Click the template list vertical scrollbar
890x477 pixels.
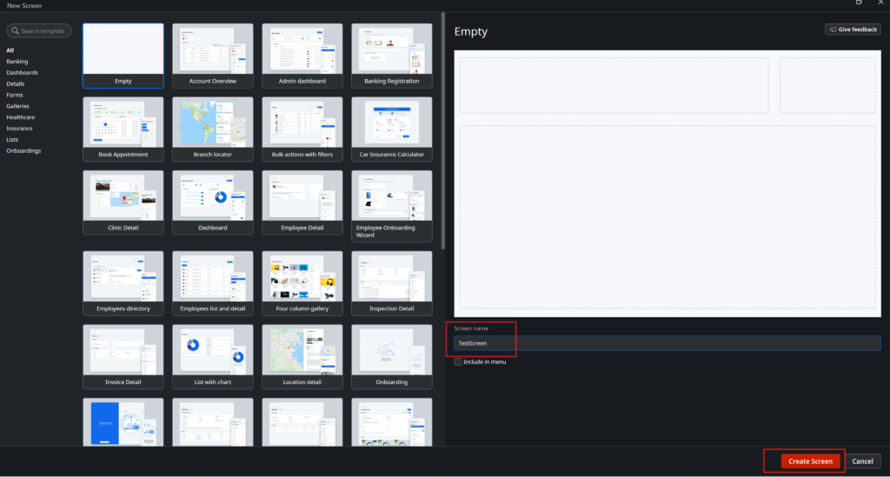pyautogui.click(x=443, y=130)
